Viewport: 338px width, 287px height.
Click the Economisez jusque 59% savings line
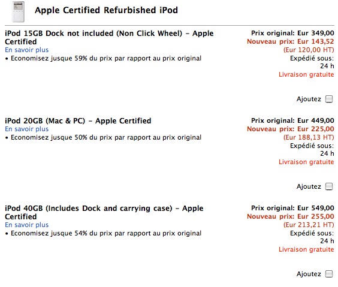103,58
